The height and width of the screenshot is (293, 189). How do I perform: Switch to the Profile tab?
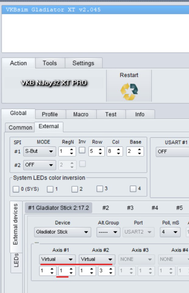[x=50, y=114]
